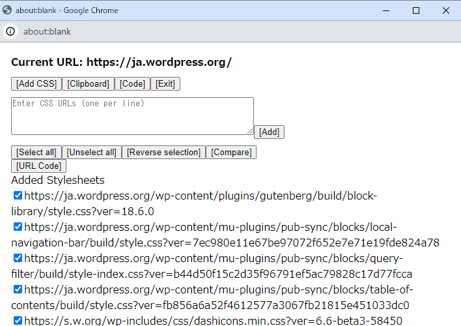Click the site information icon in address bar

10,31
